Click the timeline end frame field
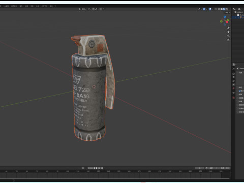Viewport: 244px width, 183px height. [x=225, y=168]
